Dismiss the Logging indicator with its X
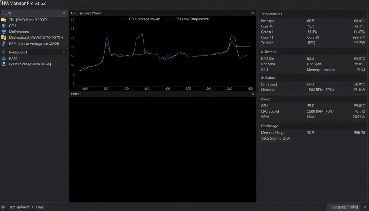 (x=365, y=207)
